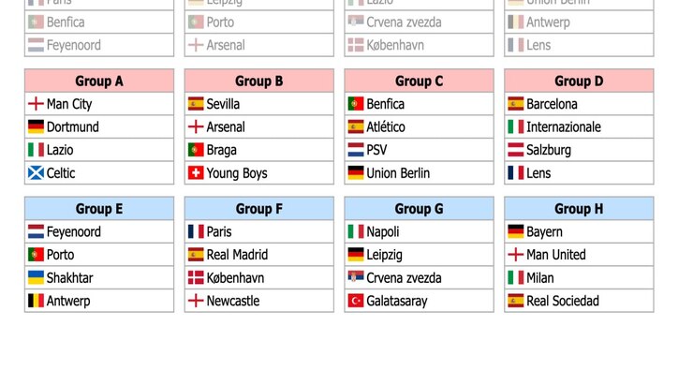Screen dimensions: 693x385
Task: Click the Group A header cell
Action: 99,81
